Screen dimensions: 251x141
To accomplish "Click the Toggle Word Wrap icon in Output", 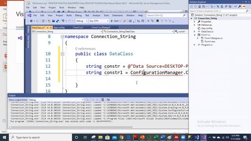I will [x=108, y=100].
